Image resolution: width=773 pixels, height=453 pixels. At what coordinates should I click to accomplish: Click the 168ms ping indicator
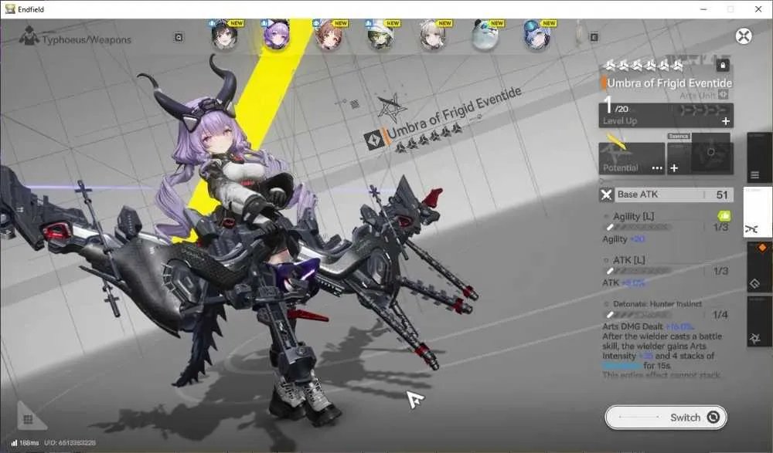point(26,443)
